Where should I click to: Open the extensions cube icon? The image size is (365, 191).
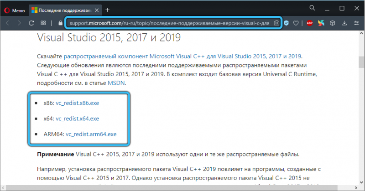point(333,23)
